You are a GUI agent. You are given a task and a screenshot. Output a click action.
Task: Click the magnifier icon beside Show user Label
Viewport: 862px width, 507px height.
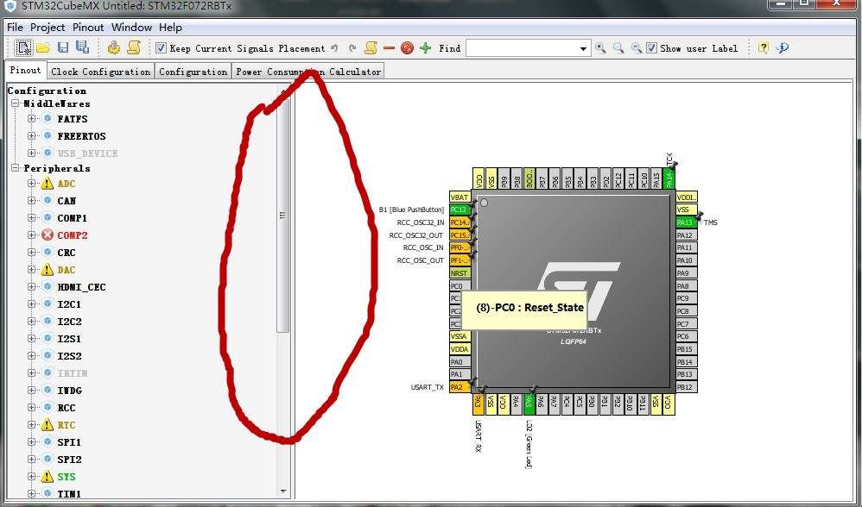[x=637, y=48]
